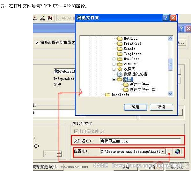The image size is (191, 171).
Task: Click the aligned dimension toolbar icon
Action: (x=42, y=18)
